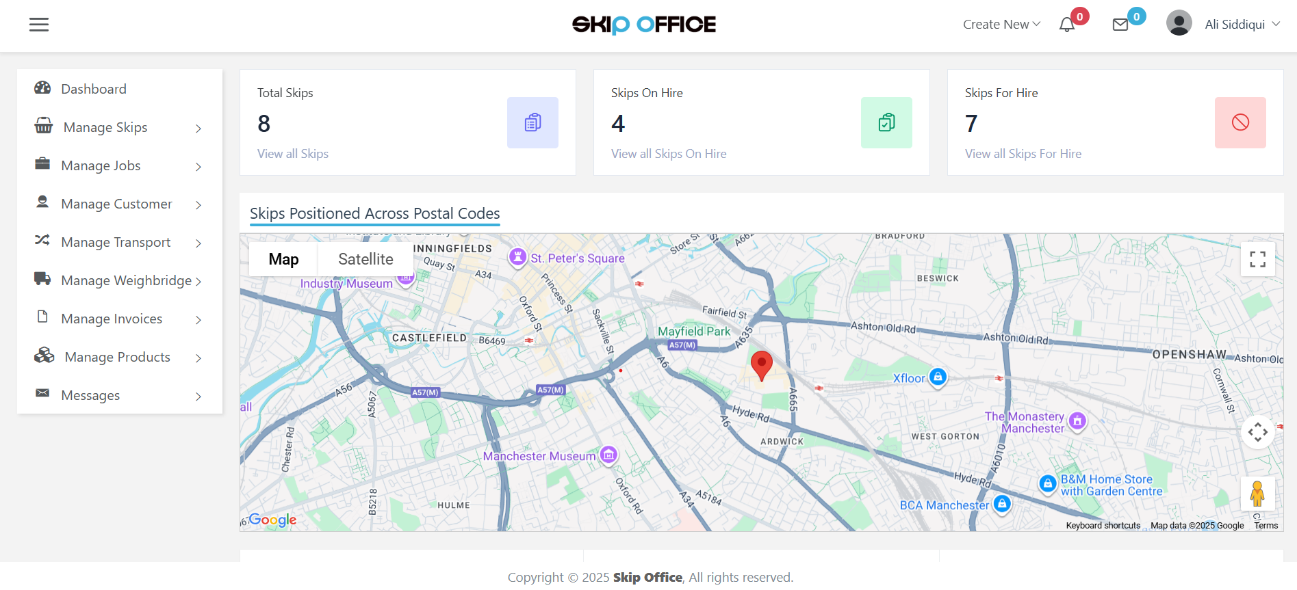Follow View all Skips For Hire link

pos(1023,154)
